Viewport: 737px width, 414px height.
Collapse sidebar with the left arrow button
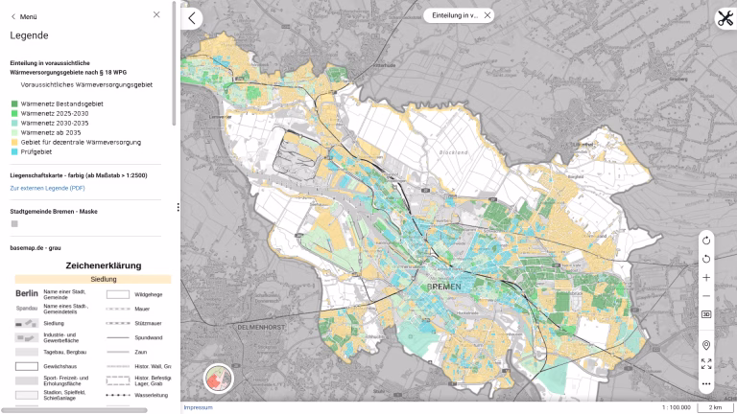(x=193, y=18)
